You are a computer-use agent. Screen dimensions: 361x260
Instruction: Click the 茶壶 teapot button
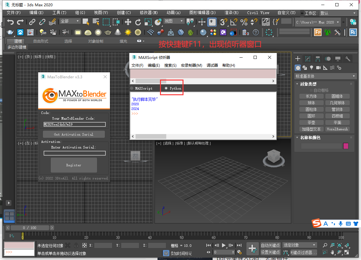click(311, 122)
